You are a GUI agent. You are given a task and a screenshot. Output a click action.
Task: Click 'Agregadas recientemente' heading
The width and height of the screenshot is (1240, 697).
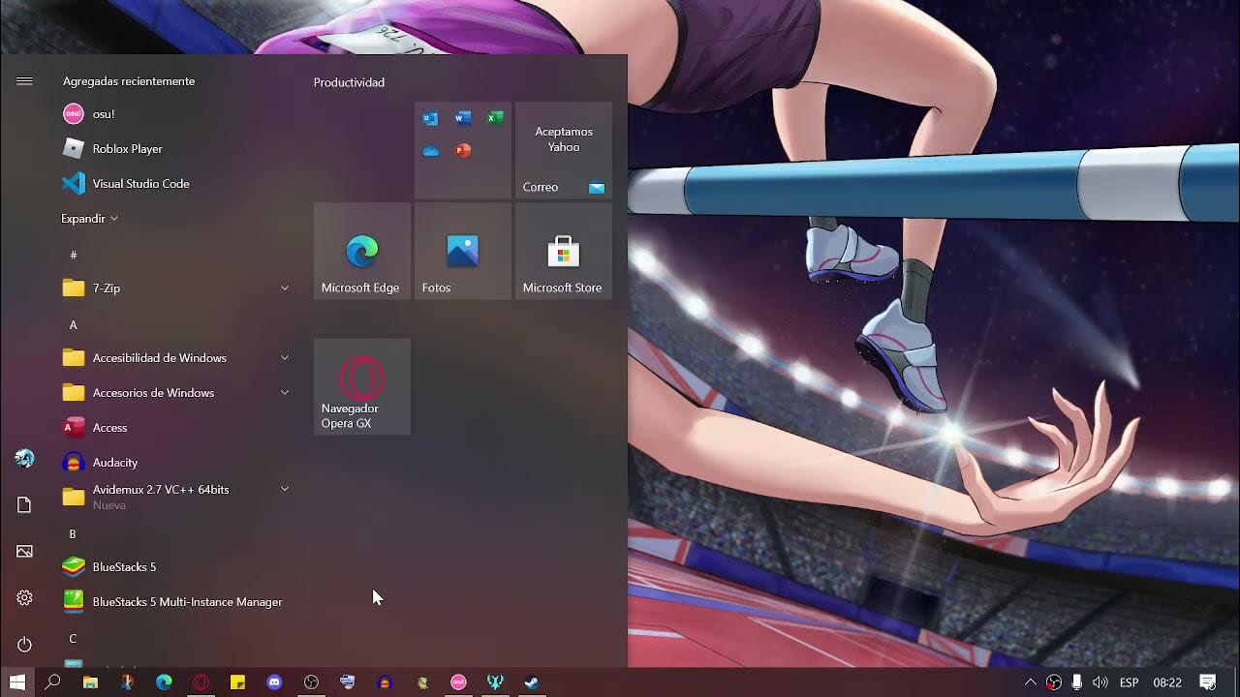pyautogui.click(x=129, y=81)
